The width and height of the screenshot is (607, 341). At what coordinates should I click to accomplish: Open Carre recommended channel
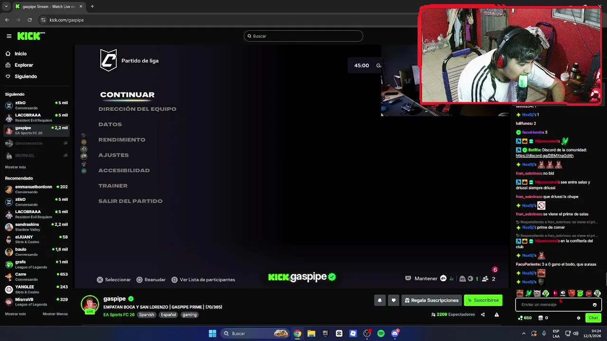(37, 277)
